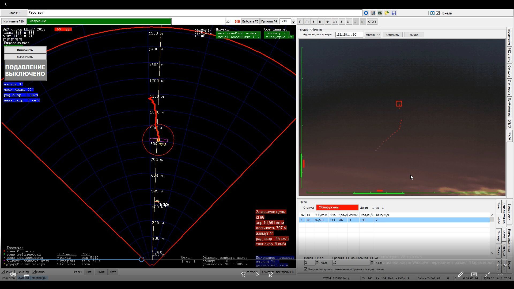The image size is (514, 289).
Task: Toggle the Маска checkbox
Action: pyautogui.click(x=34, y=272)
